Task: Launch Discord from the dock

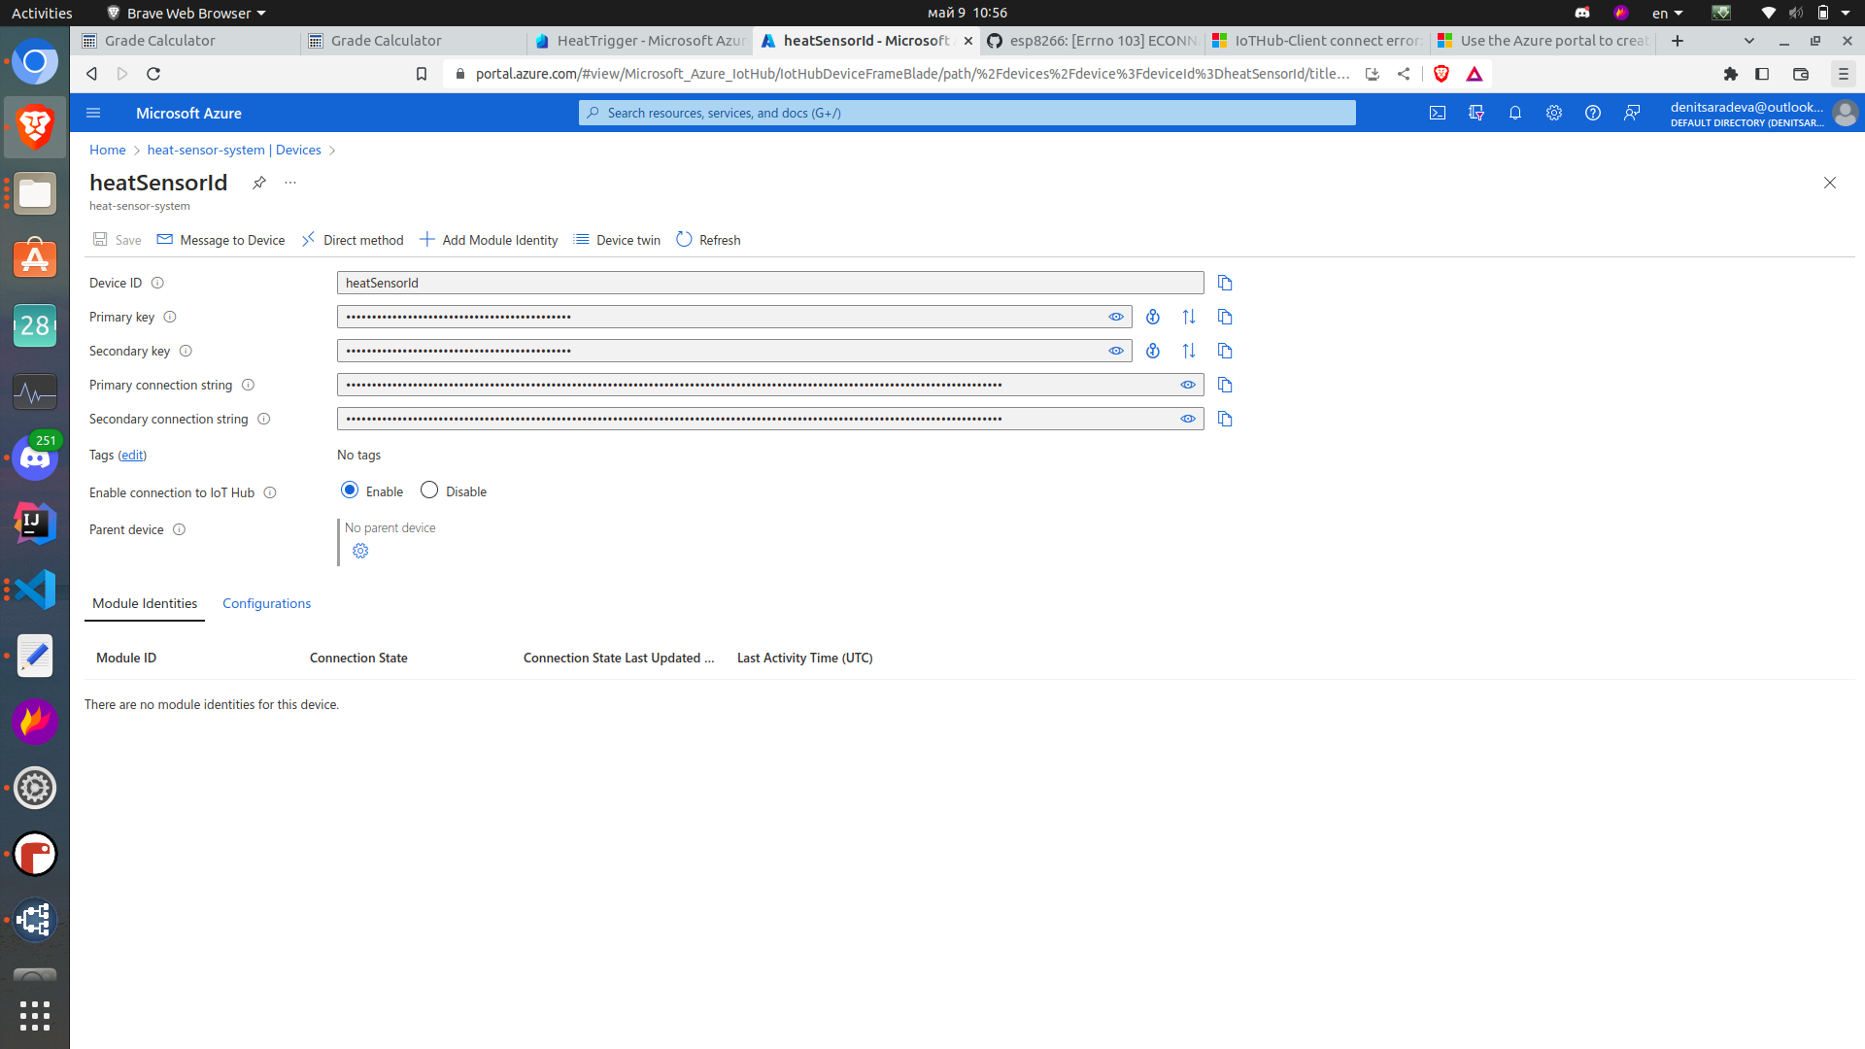Action: [35, 457]
